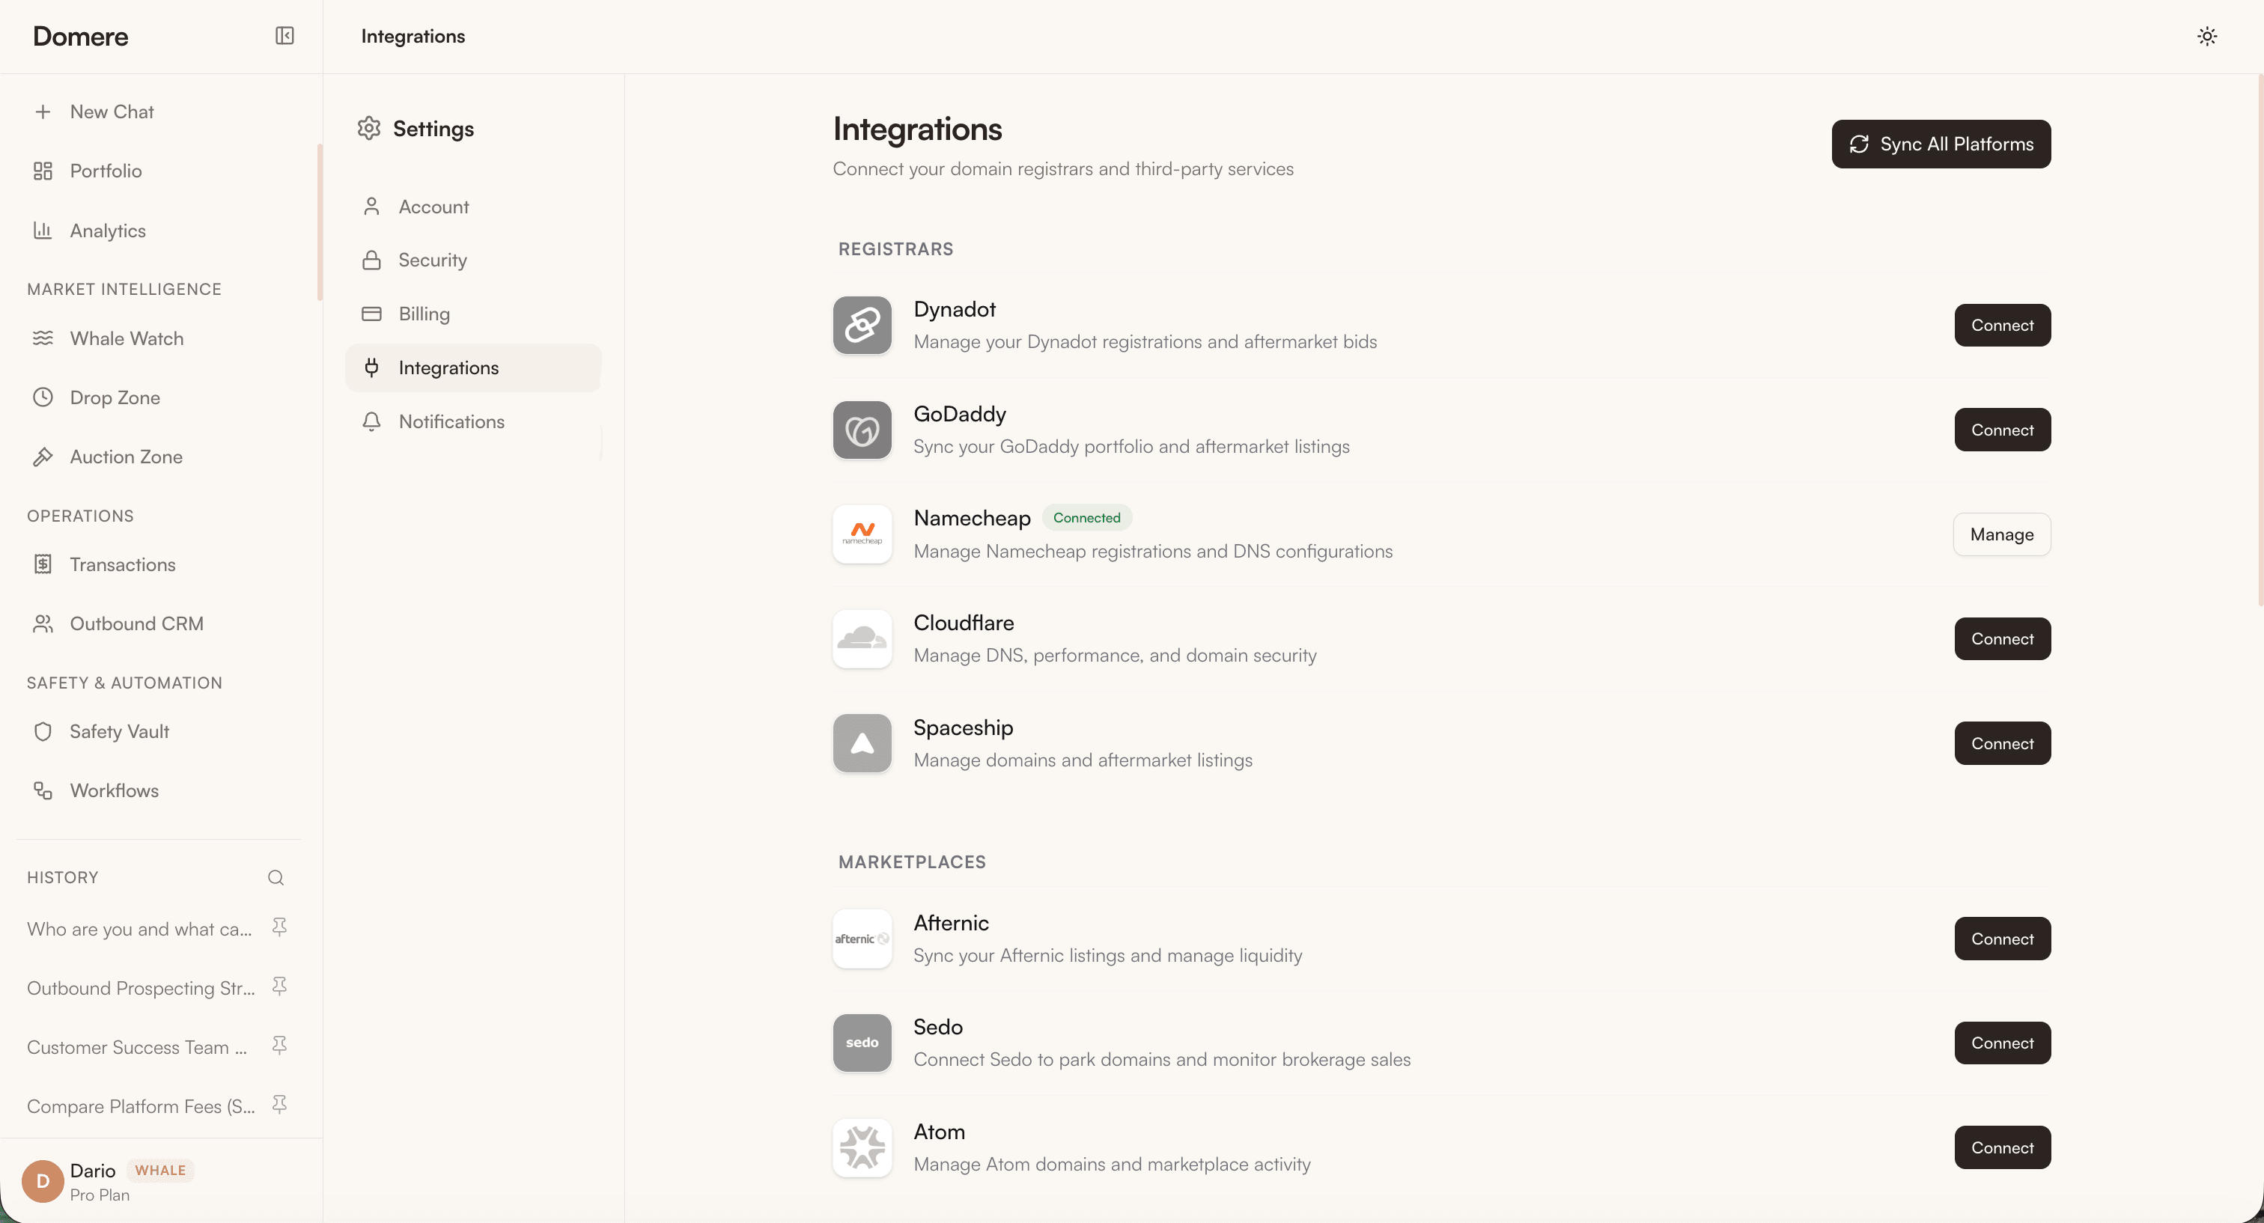Click the Transactions receipt icon
This screenshot has width=2264, height=1223.
[44, 564]
